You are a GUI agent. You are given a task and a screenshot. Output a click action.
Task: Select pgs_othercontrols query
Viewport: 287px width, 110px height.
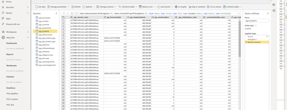click(45, 35)
